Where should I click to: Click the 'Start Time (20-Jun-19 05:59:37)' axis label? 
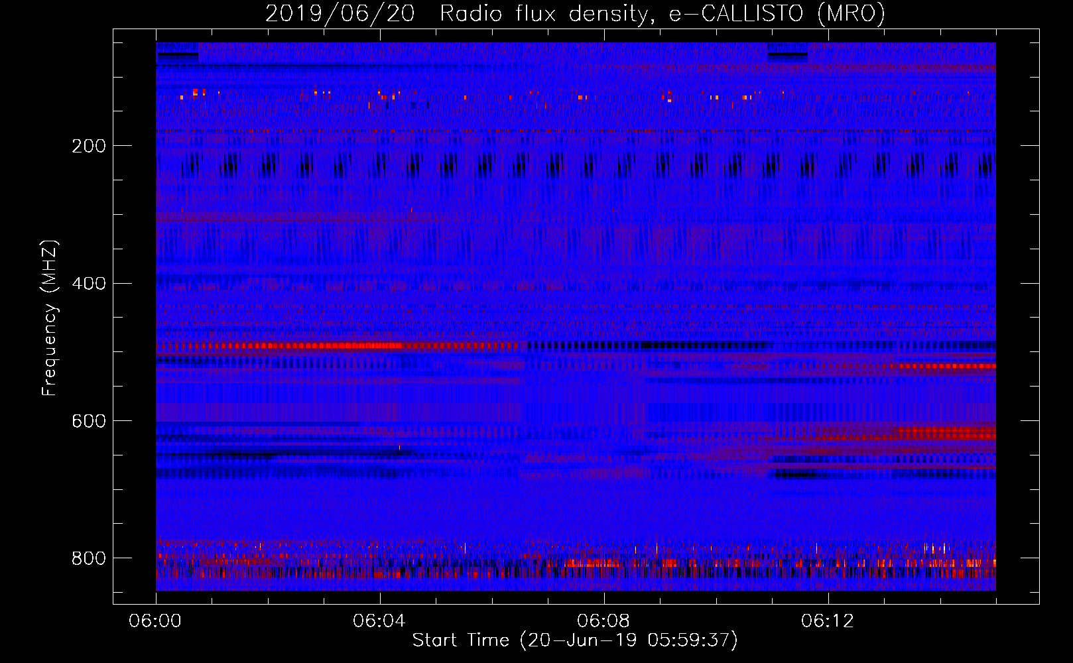coord(575,640)
